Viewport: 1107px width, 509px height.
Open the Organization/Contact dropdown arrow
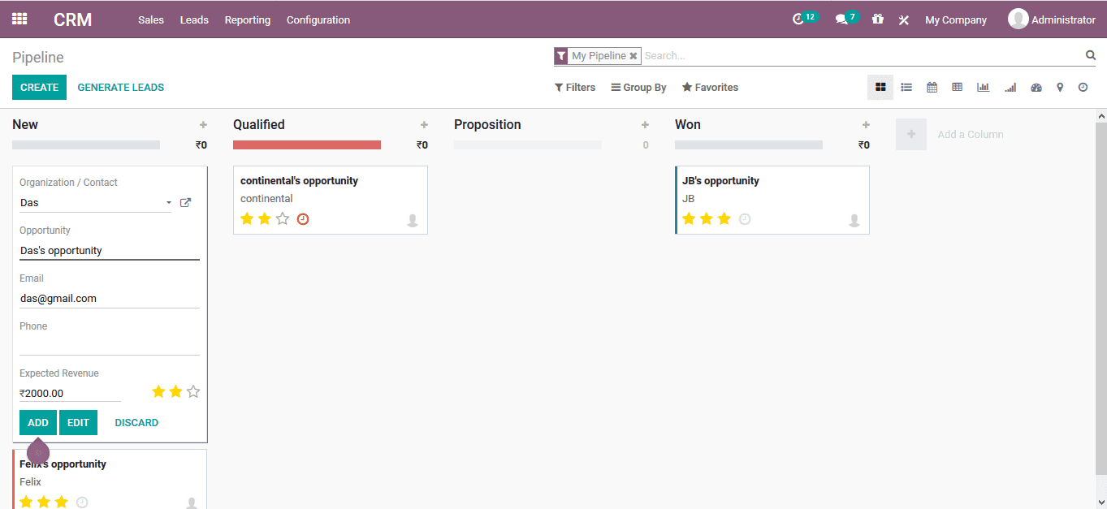[x=168, y=203]
